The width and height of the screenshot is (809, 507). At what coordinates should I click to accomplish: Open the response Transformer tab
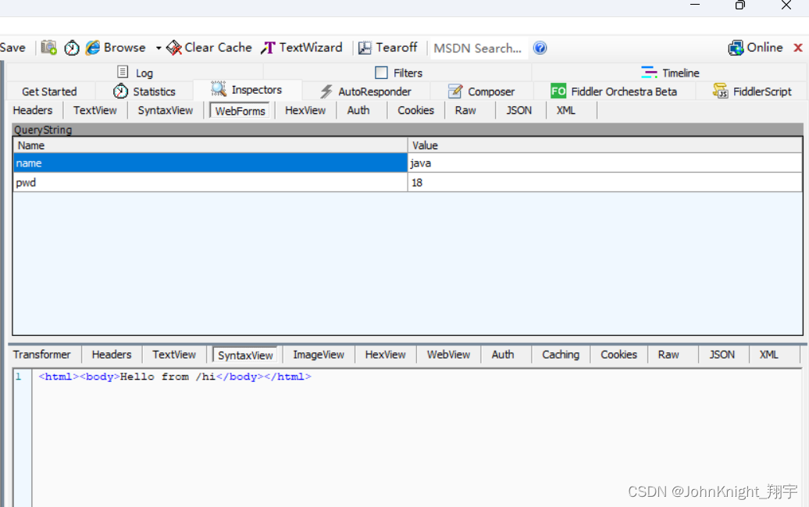(x=42, y=355)
